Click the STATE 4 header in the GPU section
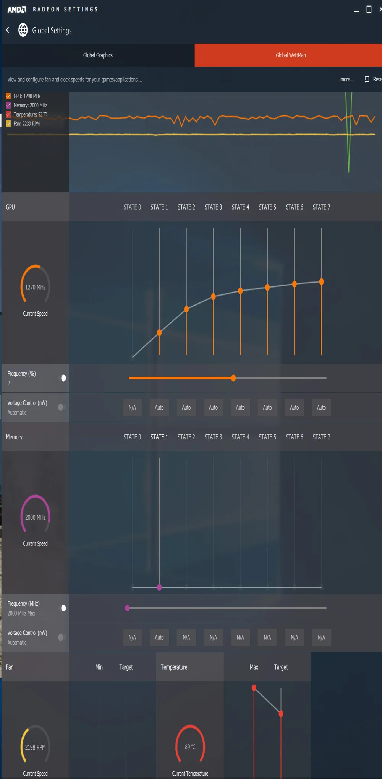Screen dimensions: 382x779 pyautogui.click(x=240, y=207)
